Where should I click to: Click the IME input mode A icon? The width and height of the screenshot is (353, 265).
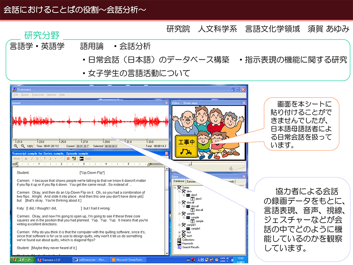[199, 260]
